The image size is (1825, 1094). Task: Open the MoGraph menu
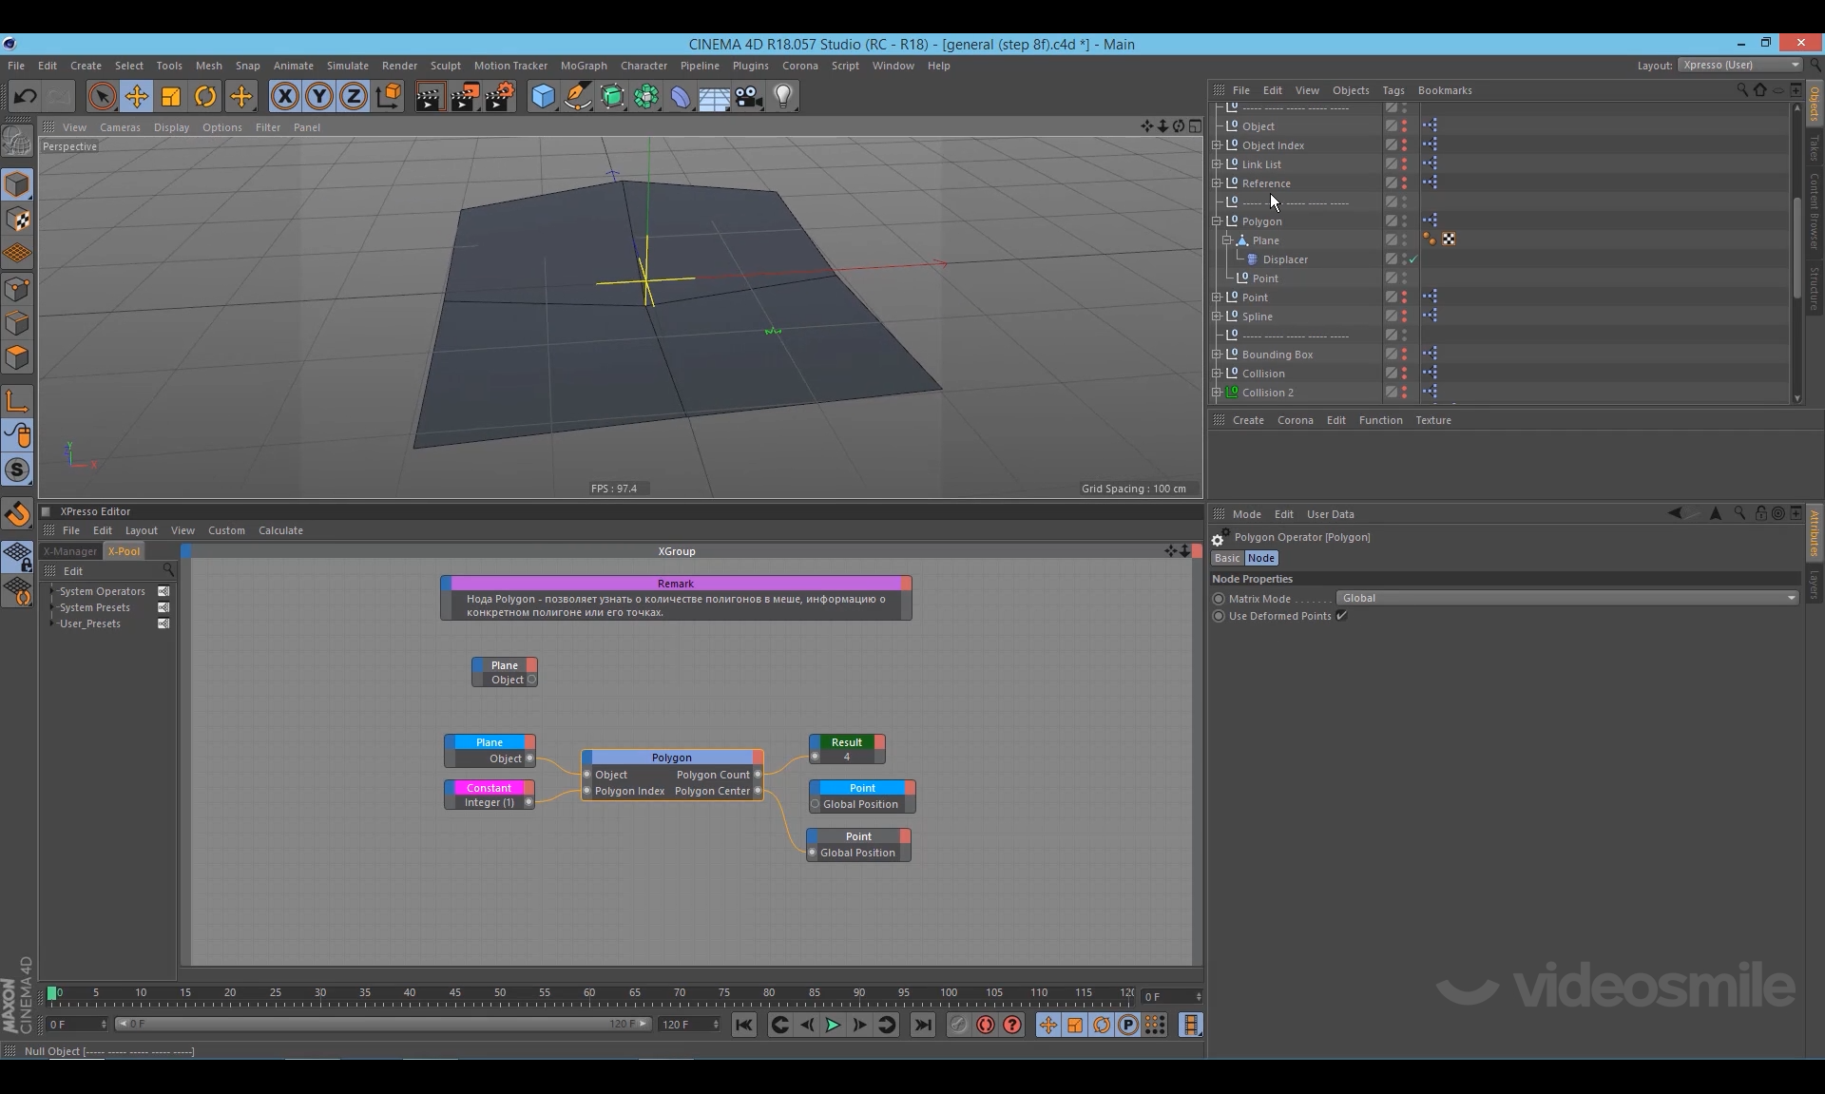583,66
